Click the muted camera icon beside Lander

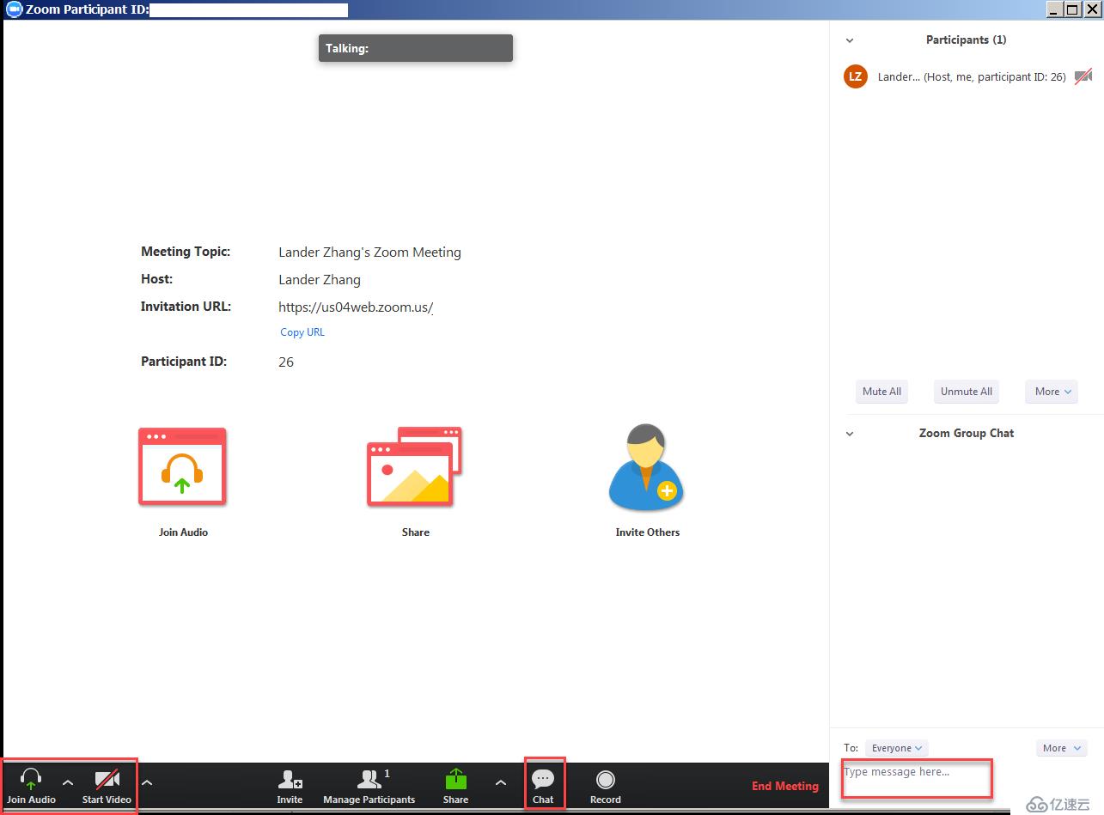[x=1083, y=76]
